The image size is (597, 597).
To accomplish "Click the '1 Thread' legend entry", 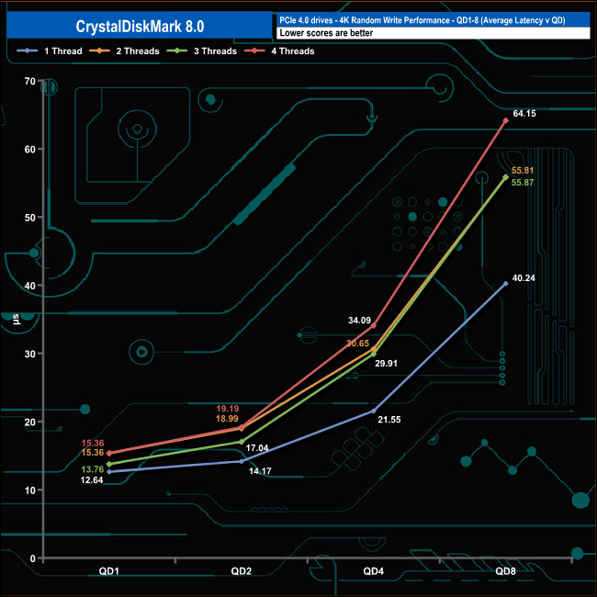I will point(50,51).
